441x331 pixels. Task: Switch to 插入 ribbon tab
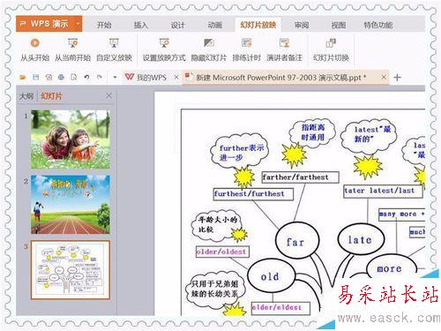[141, 25]
